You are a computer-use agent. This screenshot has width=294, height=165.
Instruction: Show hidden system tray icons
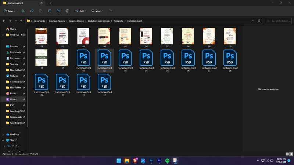pos(258,161)
